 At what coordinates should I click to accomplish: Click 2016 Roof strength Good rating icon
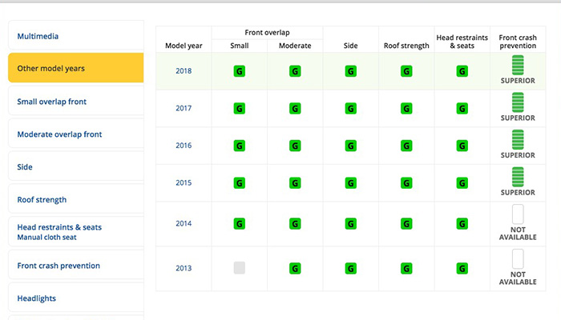(406, 146)
